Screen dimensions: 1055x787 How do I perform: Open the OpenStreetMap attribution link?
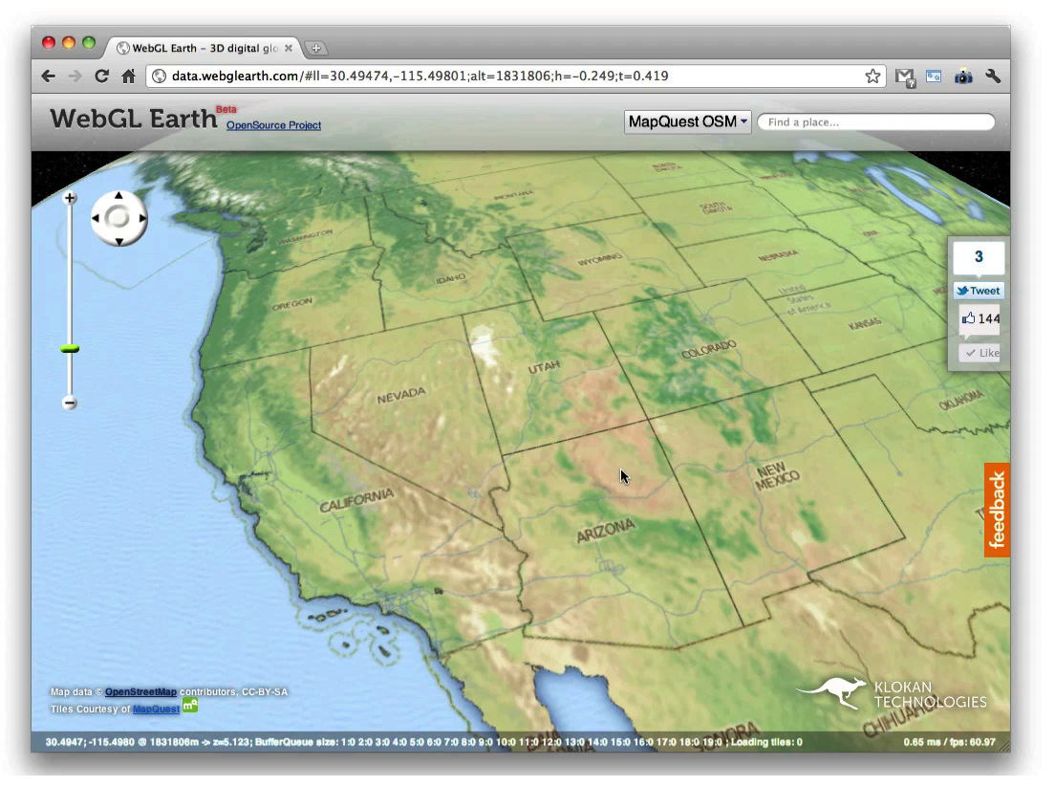[140, 692]
